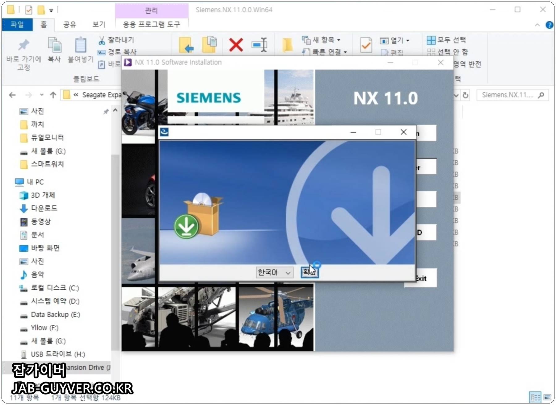This screenshot has height=405, width=556.
Task: Select Data Backup (E:) drive
Action: (x=50, y=315)
